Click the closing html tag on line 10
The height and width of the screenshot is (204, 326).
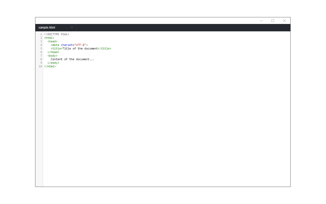(x=50, y=66)
